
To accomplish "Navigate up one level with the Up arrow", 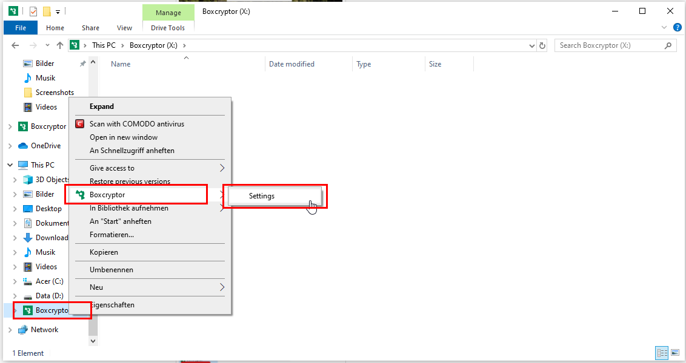I will pyautogui.click(x=60, y=45).
